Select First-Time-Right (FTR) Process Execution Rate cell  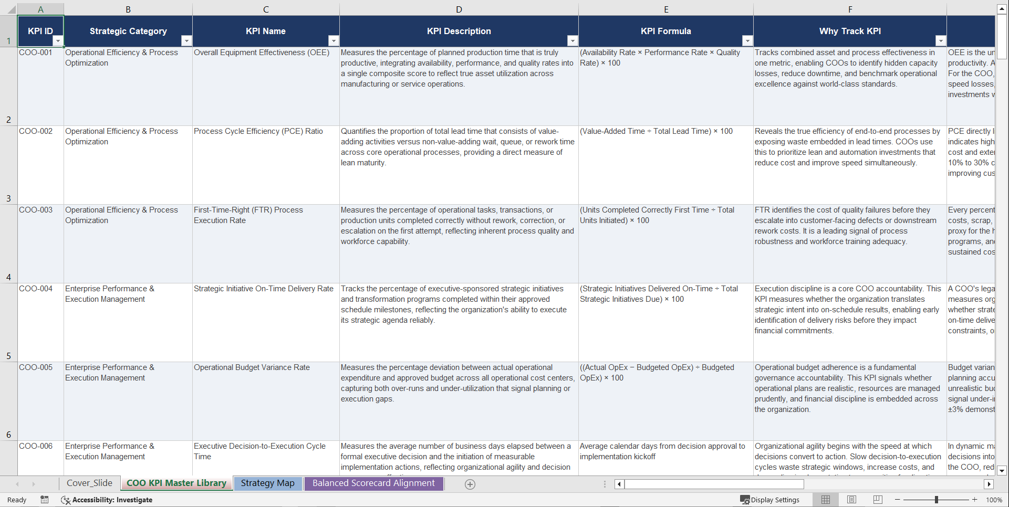[266, 244]
